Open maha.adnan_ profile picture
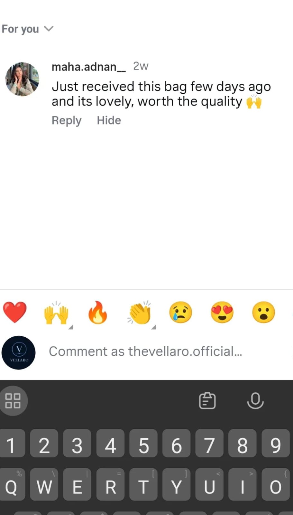293x515 pixels. (22, 79)
